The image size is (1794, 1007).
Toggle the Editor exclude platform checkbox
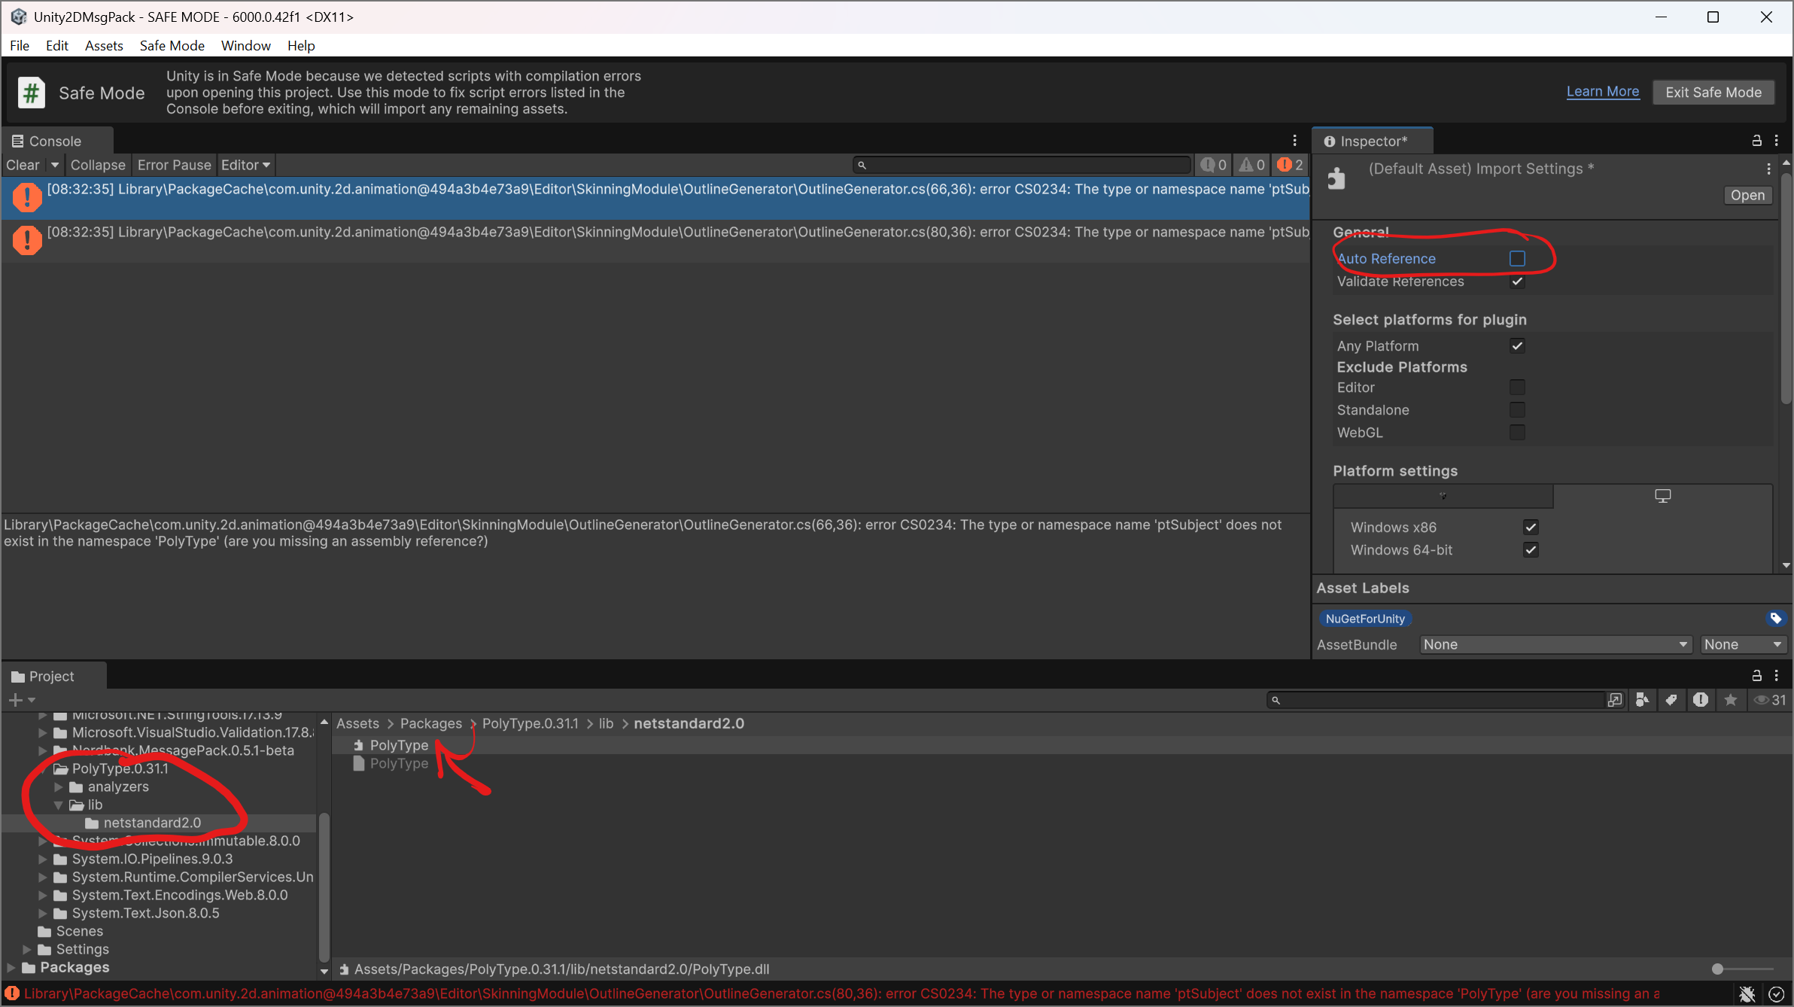(1517, 388)
